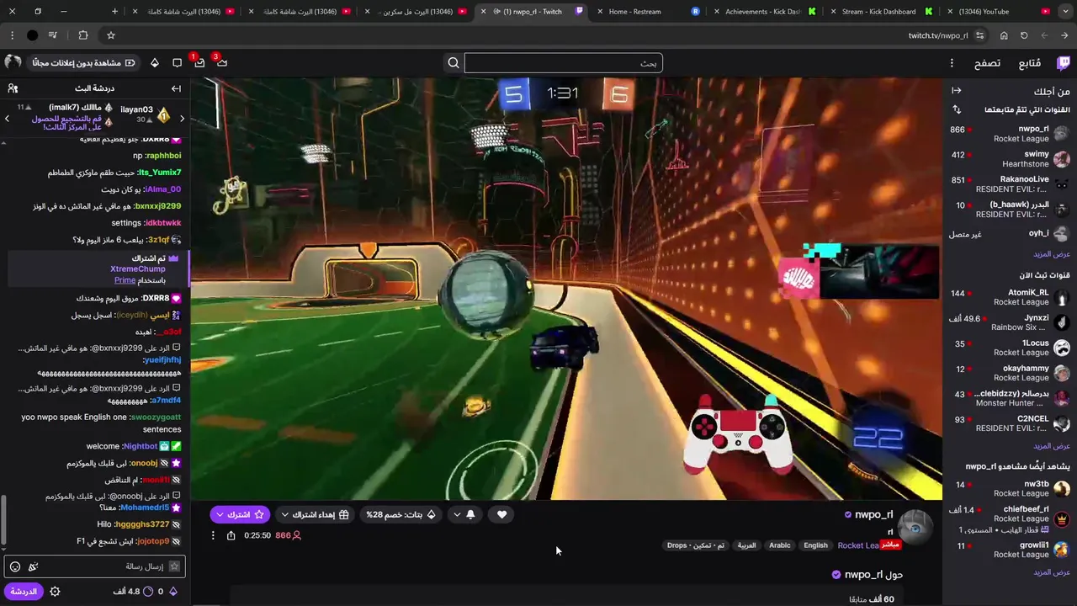Click the nwpo_rl streamer avatar
Image resolution: width=1077 pixels, height=606 pixels.
click(915, 526)
